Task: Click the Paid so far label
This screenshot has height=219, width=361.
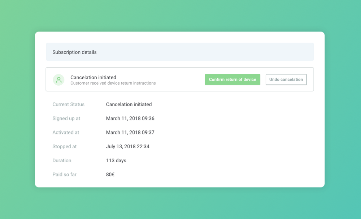Action: (65, 175)
